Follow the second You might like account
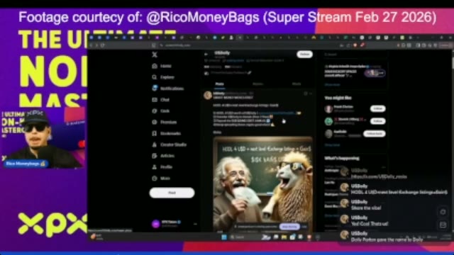The width and height of the screenshot is (454, 255). pyautogui.click(x=377, y=121)
